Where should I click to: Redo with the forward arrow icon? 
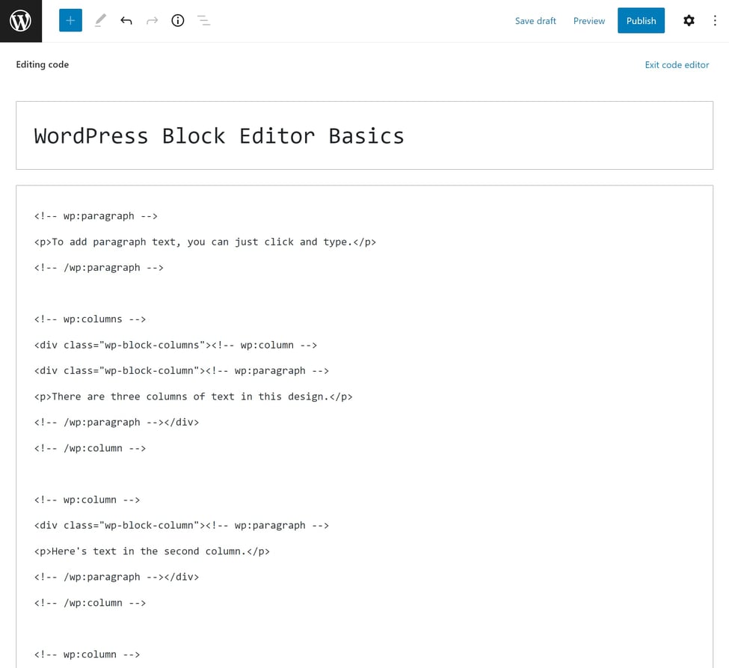152,20
